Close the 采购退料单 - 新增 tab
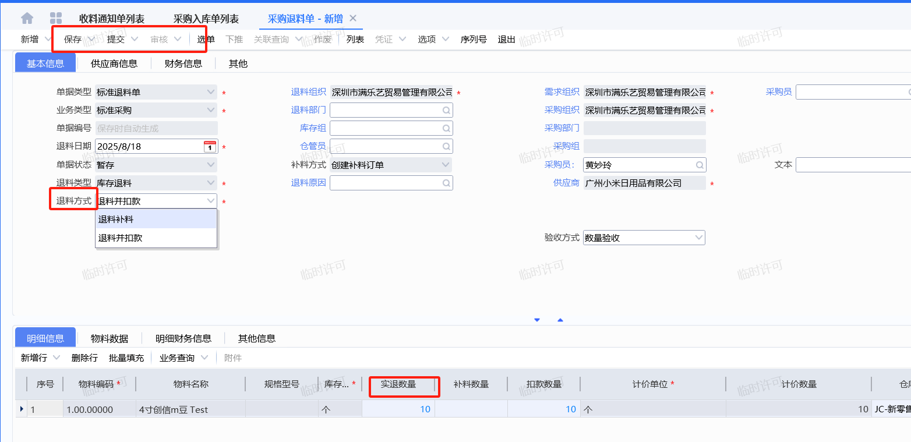 coord(352,19)
